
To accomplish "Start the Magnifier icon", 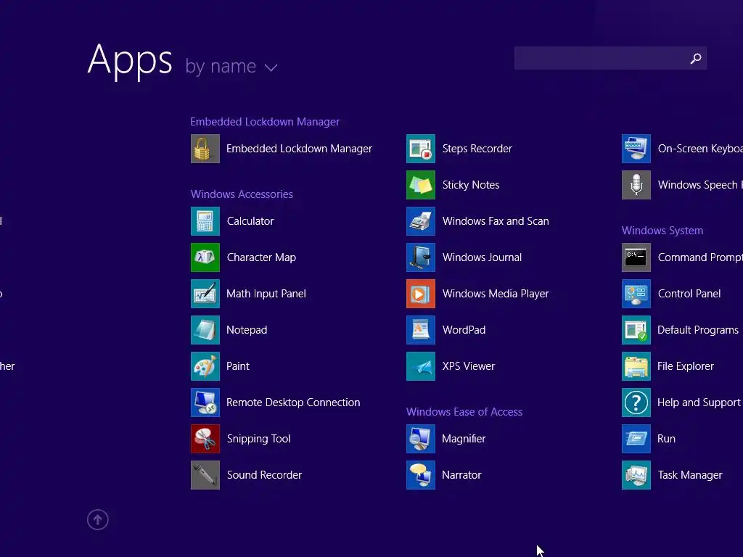I will pyautogui.click(x=421, y=439).
